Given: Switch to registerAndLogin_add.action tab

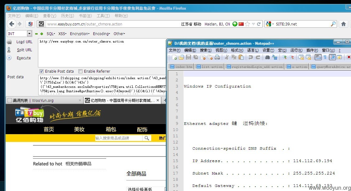Looking at the screenshot, I should pos(255,66).
